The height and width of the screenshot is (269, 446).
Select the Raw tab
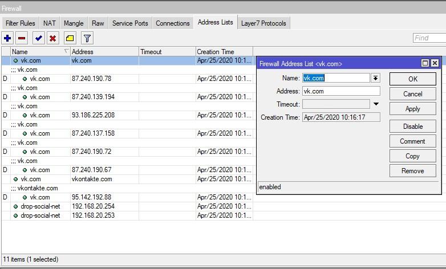[98, 23]
